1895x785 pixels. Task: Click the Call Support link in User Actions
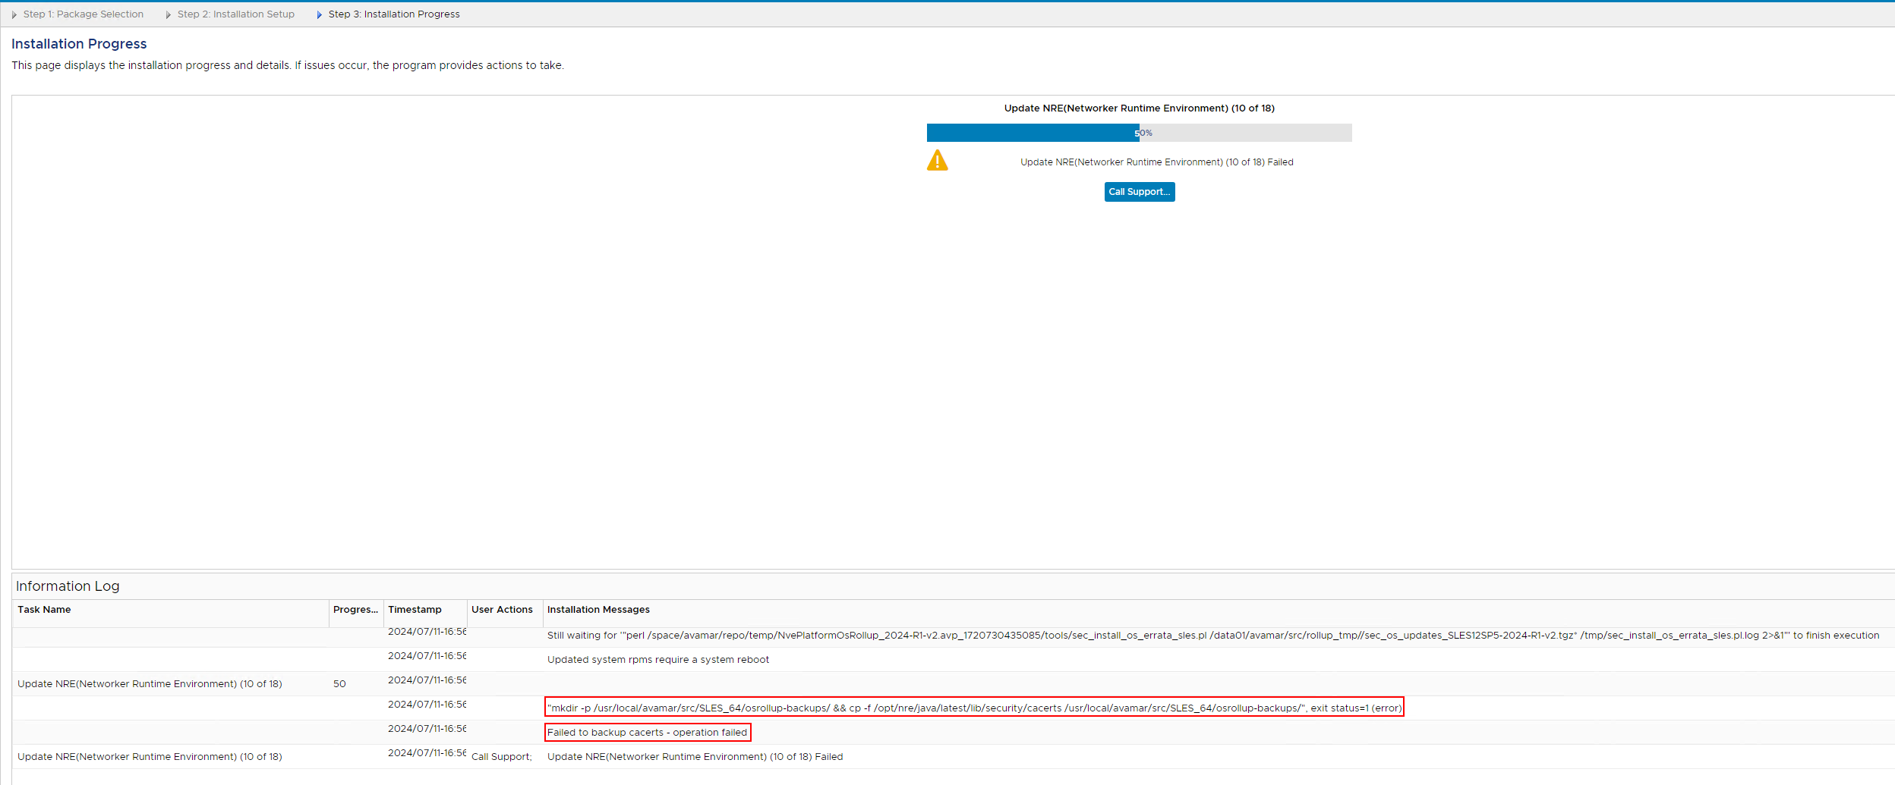coord(500,756)
